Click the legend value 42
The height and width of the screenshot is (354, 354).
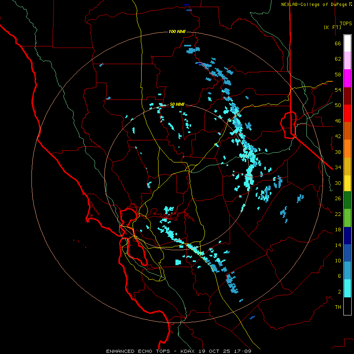pyautogui.click(x=338, y=136)
